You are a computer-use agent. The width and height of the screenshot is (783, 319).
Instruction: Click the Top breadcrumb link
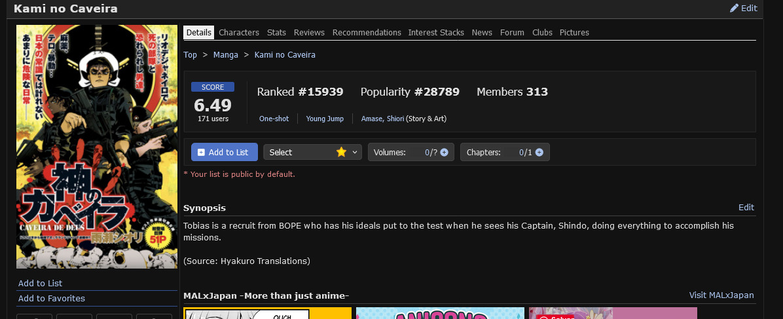point(191,55)
